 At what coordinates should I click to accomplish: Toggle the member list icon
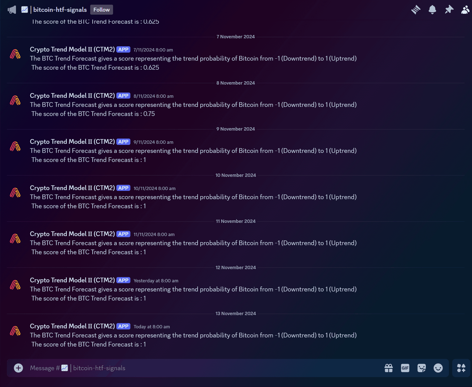pyautogui.click(x=465, y=10)
